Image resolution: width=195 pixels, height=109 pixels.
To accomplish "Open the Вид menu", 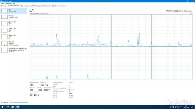I will click(x=14, y=3).
